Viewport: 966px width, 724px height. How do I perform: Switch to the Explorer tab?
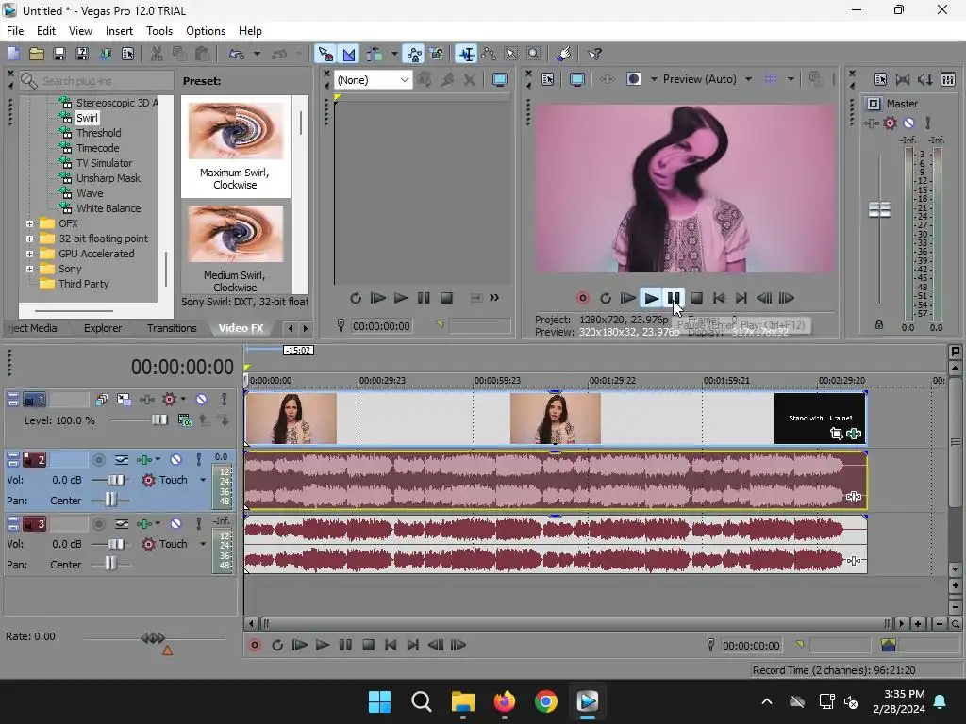(x=103, y=328)
